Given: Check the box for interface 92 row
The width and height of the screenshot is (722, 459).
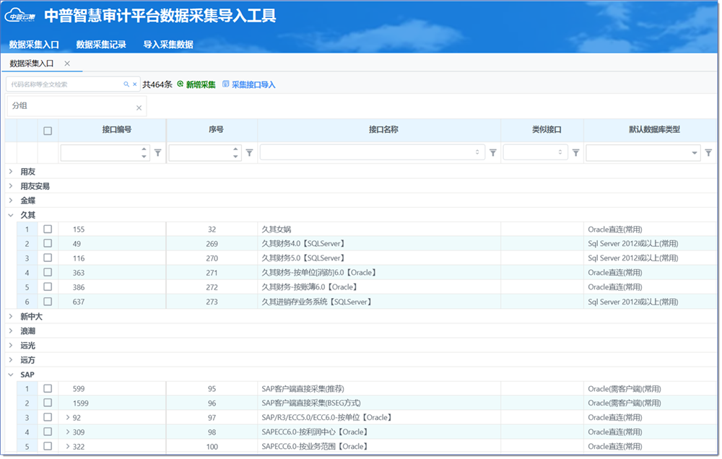Looking at the screenshot, I should [x=48, y=417].
